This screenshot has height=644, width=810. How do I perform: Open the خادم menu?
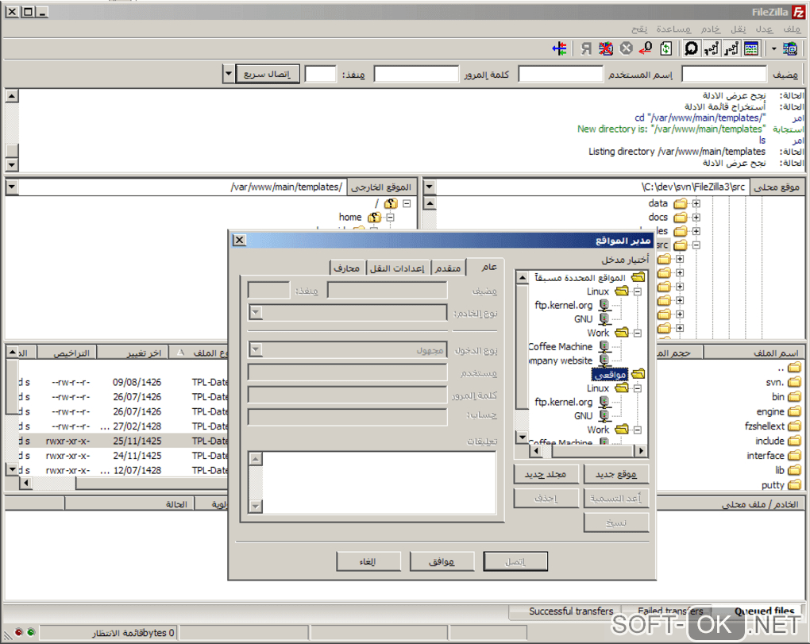click(710, 29)
